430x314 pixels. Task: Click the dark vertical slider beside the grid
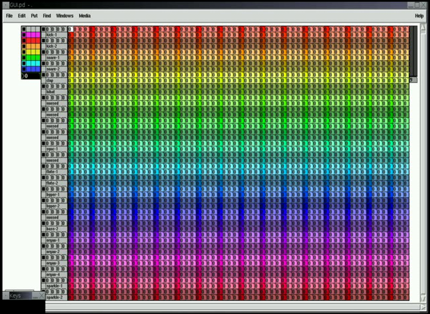point(413,51)
